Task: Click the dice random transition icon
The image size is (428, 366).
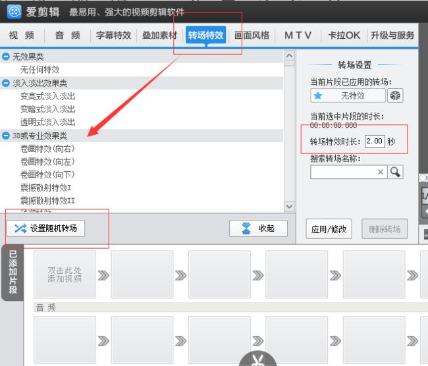Action: pos(395,95)
